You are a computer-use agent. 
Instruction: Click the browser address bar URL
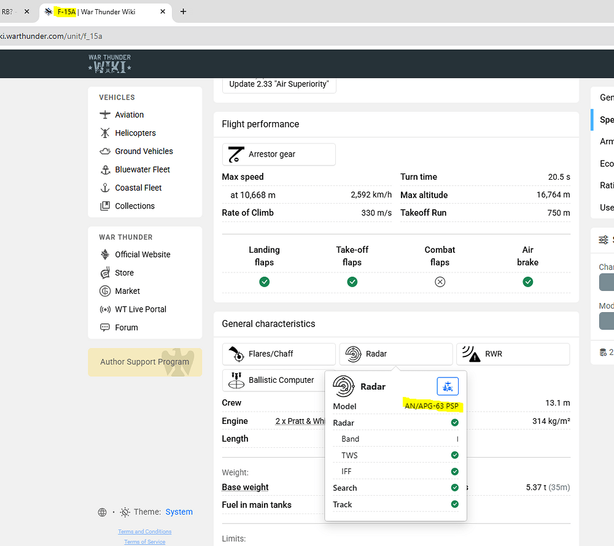(52, 36)
